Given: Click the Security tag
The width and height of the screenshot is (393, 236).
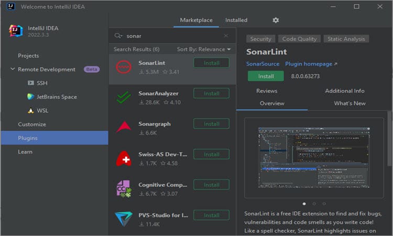Looking at the screenshot, I should pyautogui.click(x=260, y=39).
